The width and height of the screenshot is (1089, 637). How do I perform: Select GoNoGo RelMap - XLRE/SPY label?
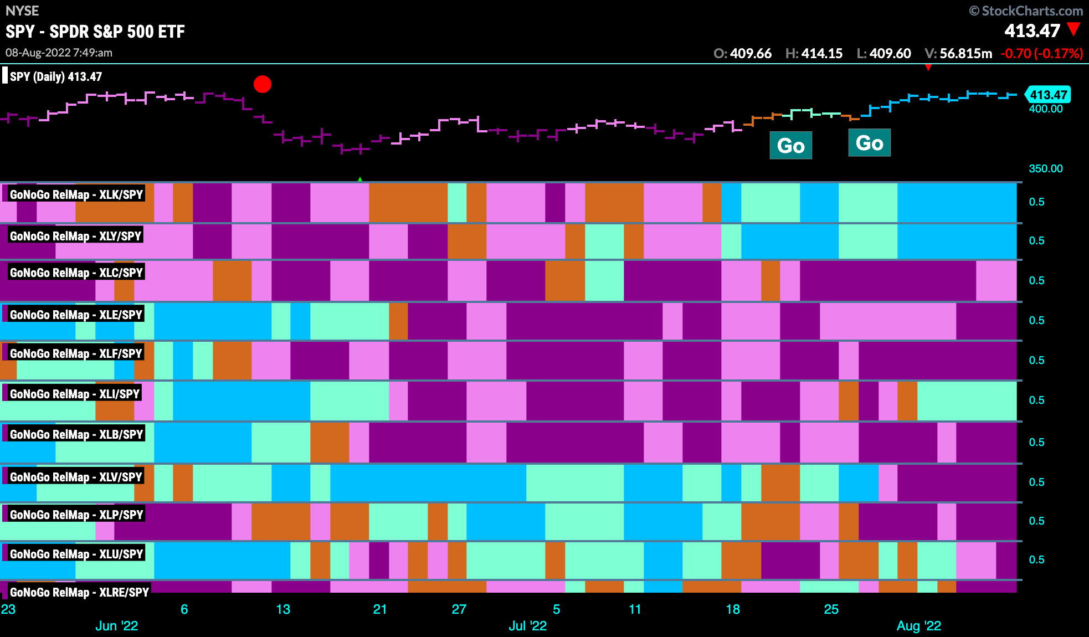pos(80,592)
